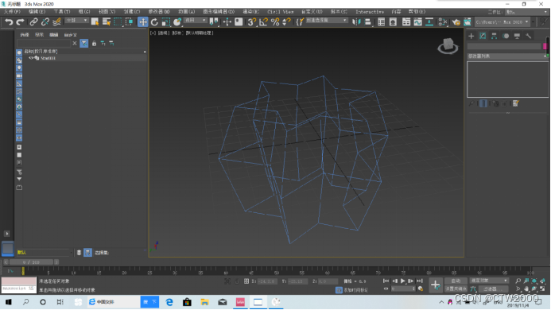Open the Curve Editor icon

tap(417, 22)
